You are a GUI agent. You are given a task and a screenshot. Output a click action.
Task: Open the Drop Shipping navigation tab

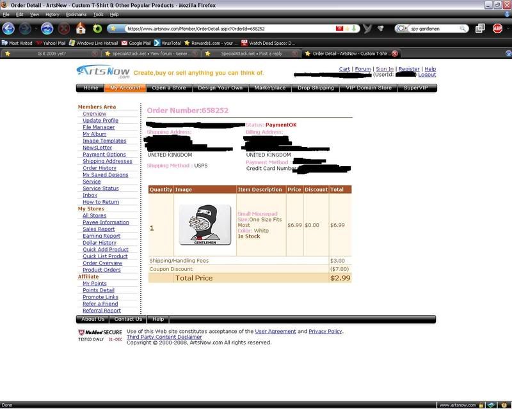pos(316,88)
